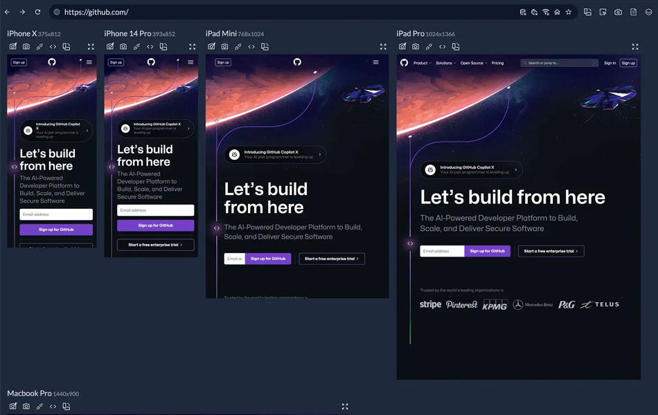Viewport: 658px width, 415px height.
Task: Rotate the iPad Pro device
Action: pos(456,46)
